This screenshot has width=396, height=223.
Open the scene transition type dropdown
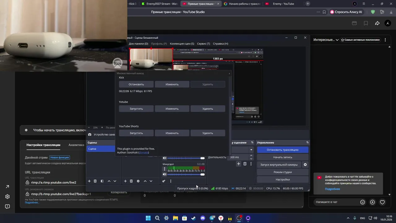click(x=251, y=150)
